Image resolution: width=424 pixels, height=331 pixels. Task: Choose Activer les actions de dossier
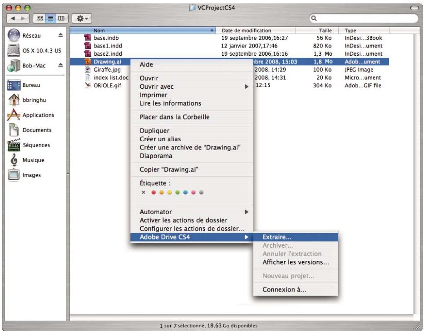coord(192,221)
